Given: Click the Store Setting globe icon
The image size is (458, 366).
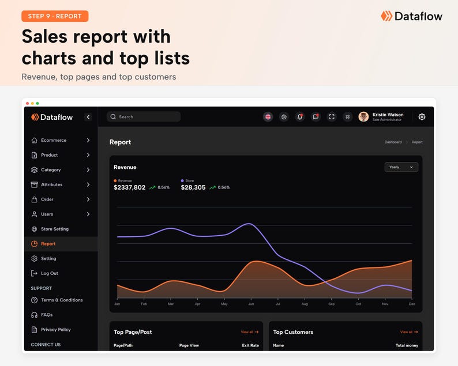Looking at the screenshot, I should pos(34,229).
